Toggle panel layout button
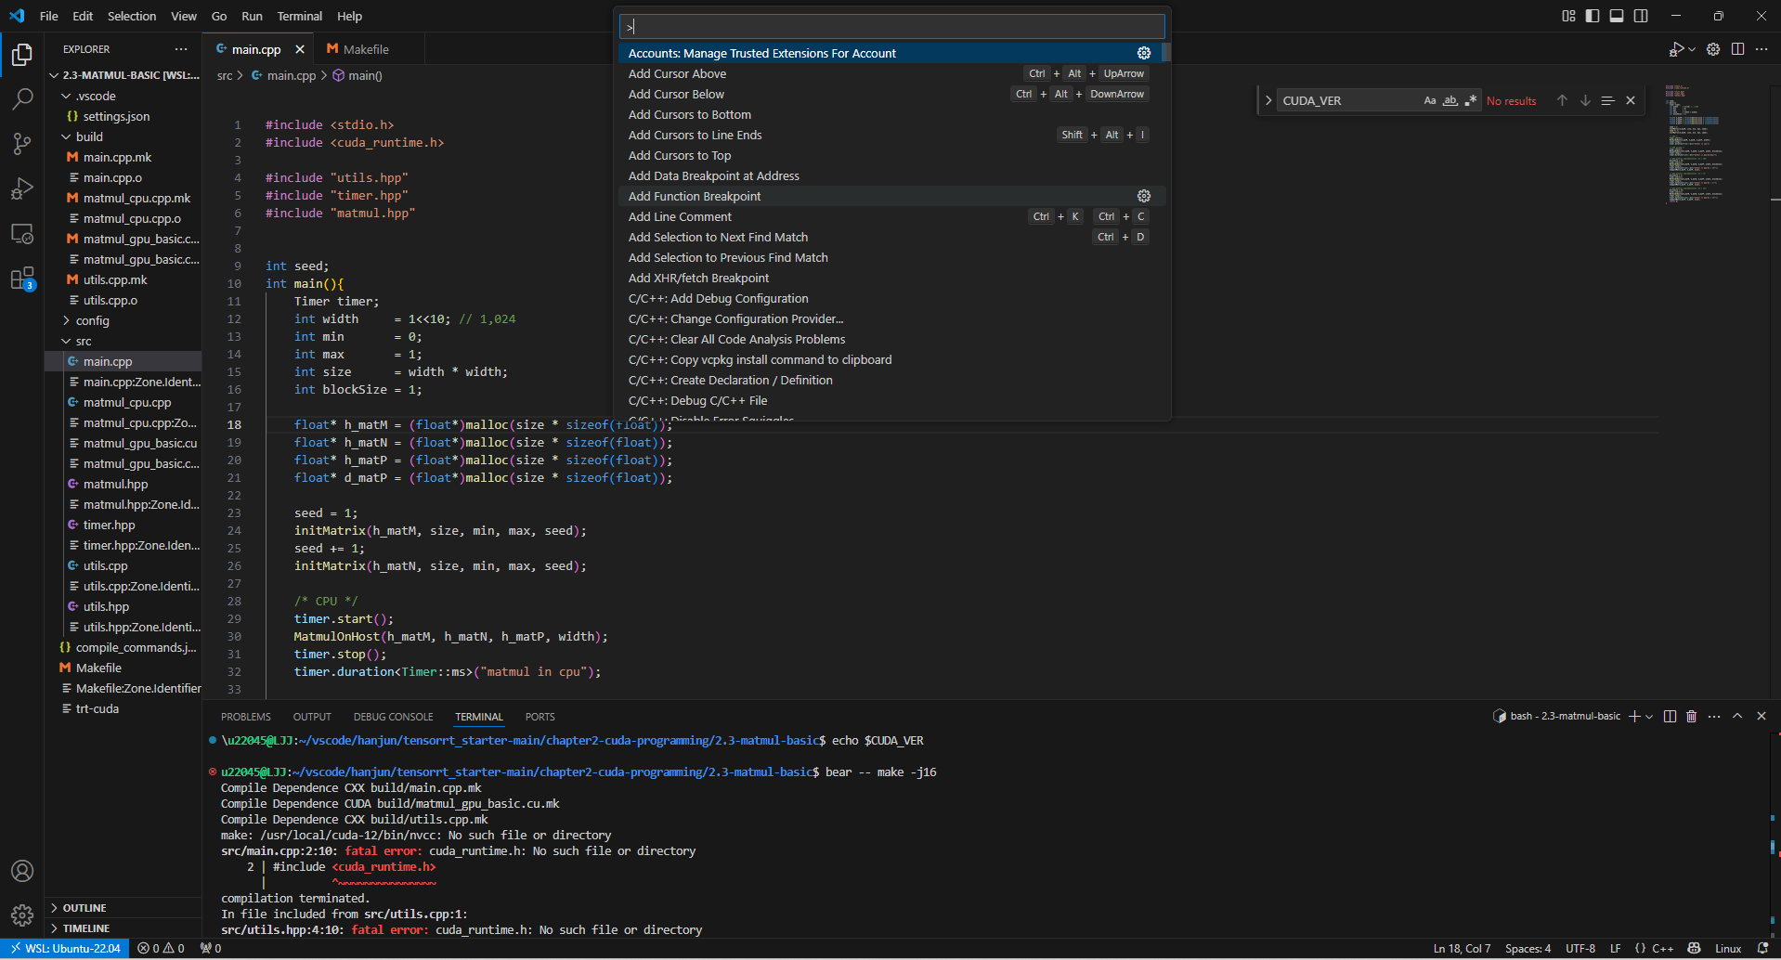Viewport: 1781px width, 960px height. 1617,16
